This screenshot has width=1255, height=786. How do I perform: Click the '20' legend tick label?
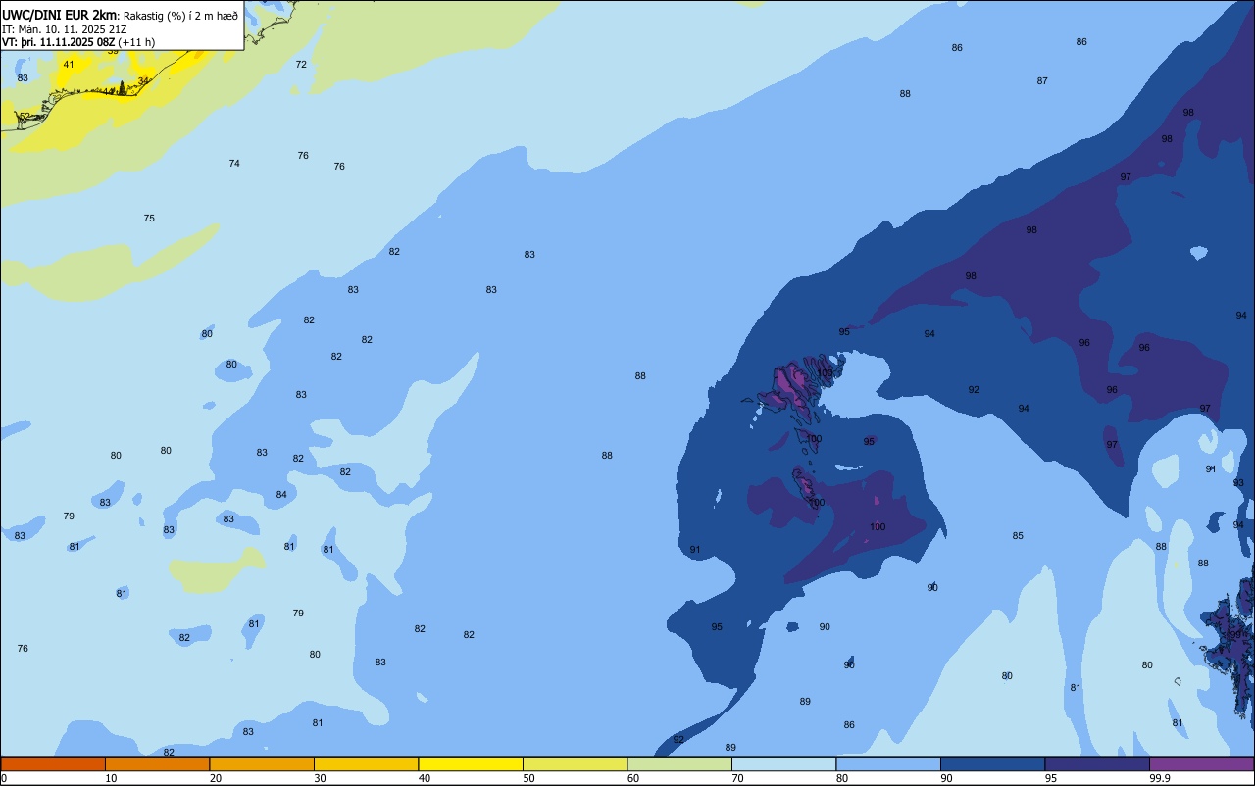pyautogui.click(x=215, y=778)
